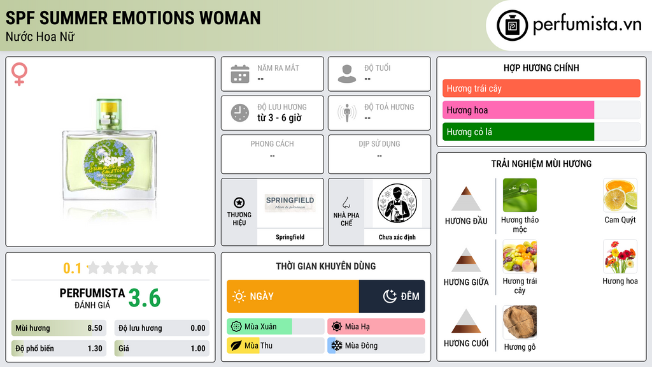652x367 pixels.
Task: Click the Mùi hương 8.50 score bar
Action: click(x=59, y=328)
